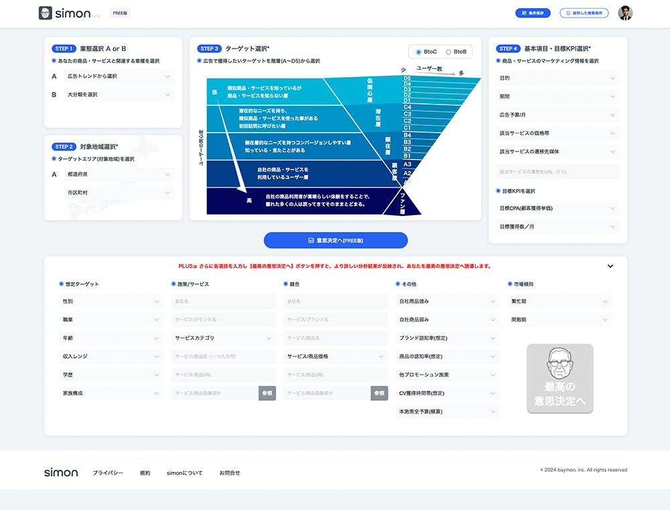670x510 pixels.
Task: Expand the 広告予算/月 dropdown
Action: 557,115
